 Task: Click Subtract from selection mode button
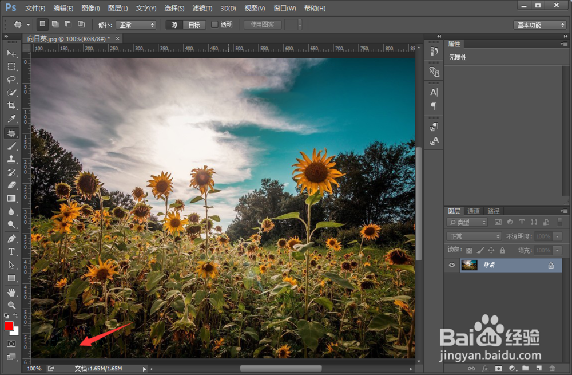(x=68, y=25)
